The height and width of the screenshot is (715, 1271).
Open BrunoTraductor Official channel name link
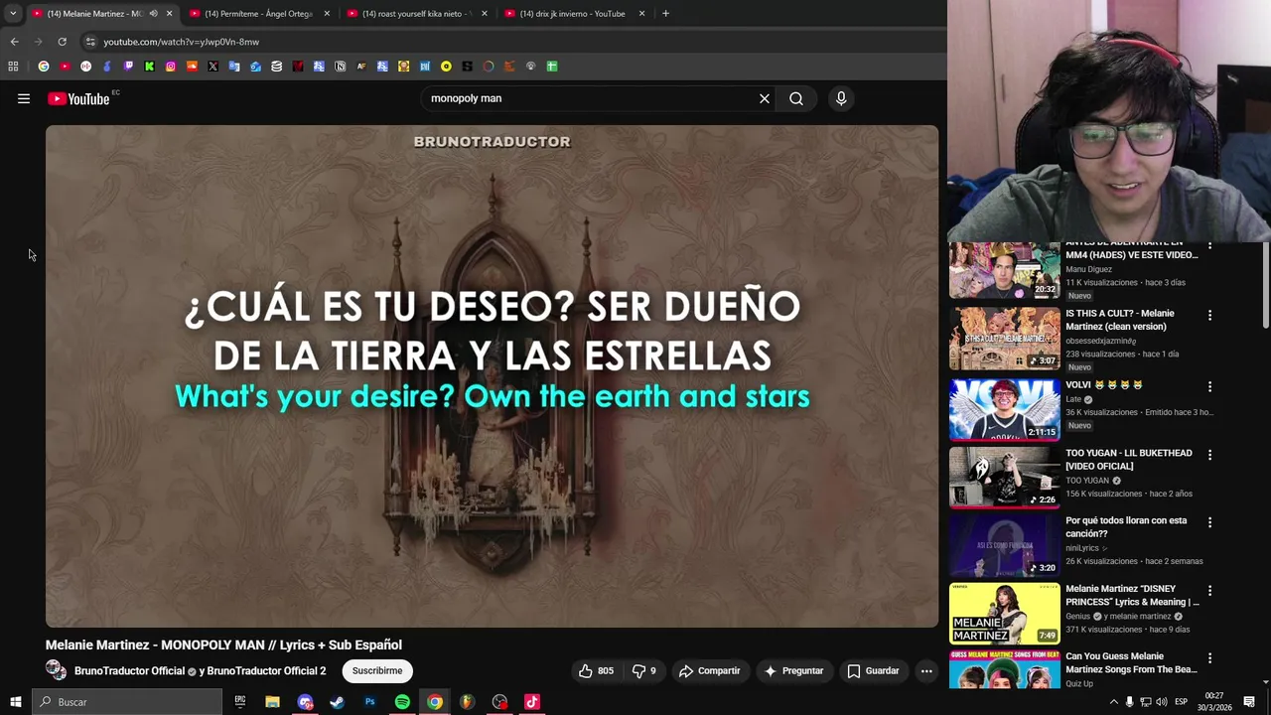click(129, 671)
